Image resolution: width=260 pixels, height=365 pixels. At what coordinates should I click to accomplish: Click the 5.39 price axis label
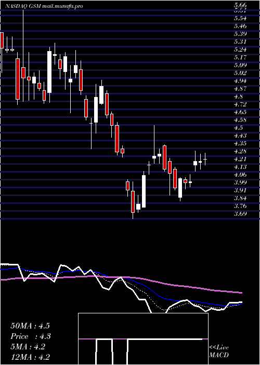pyautogui.click(x=240, y=34)
